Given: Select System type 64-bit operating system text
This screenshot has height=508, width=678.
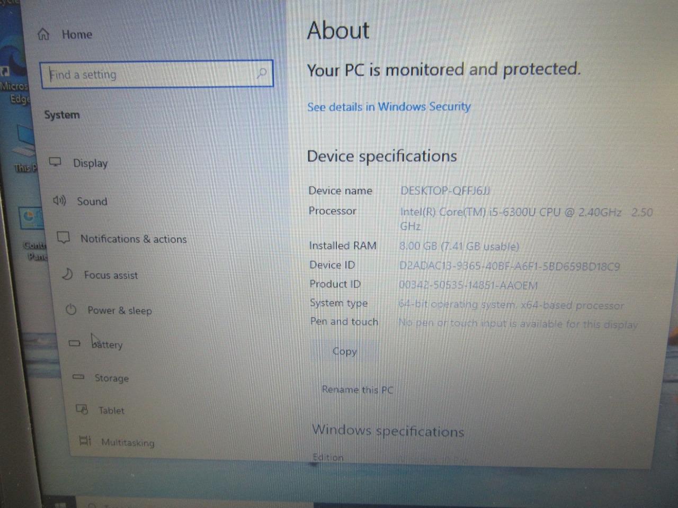Looking at the screenshot, I should click(511, 305).
